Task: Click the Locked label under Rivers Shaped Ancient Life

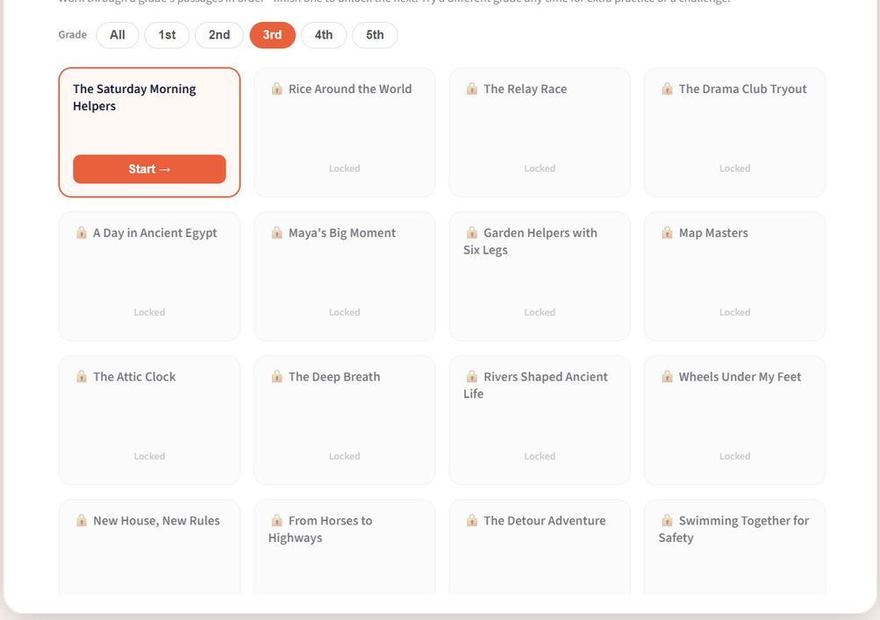Action: point(540,456)
